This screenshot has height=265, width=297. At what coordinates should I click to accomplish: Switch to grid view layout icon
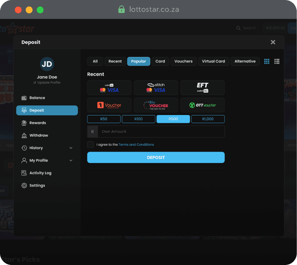267,61
